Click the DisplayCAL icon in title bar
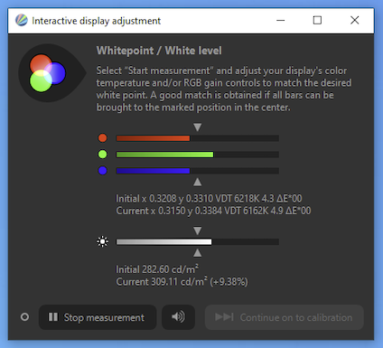The height and width of the screenshot is (348, 383). click(22, 20)
